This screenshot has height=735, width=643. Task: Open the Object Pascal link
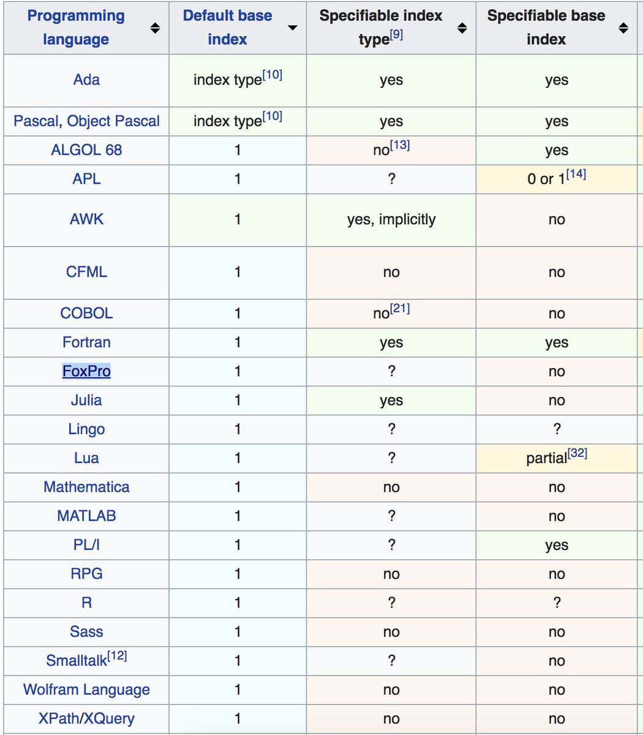(x=113, y=121)
